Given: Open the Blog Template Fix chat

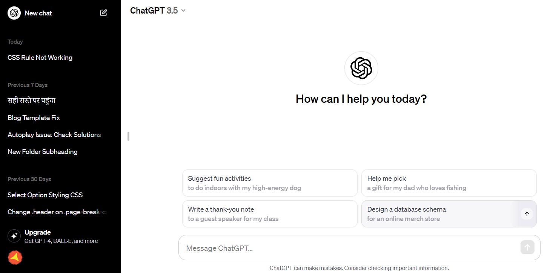Looking at the screenshot, I should pyautogui.click(x=34, y=117).
